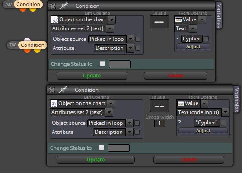Tick the checkbox next to the Cypher value in the upper panel
The image size is (242, 173).
coord(206,39)
